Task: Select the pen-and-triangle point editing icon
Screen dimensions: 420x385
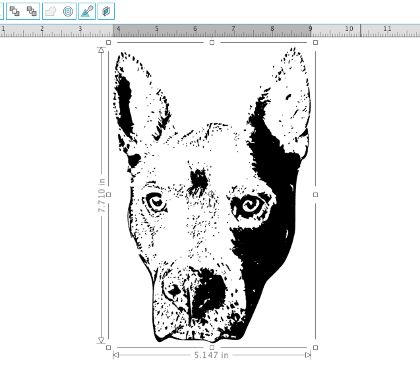Action: pos(87,11)
